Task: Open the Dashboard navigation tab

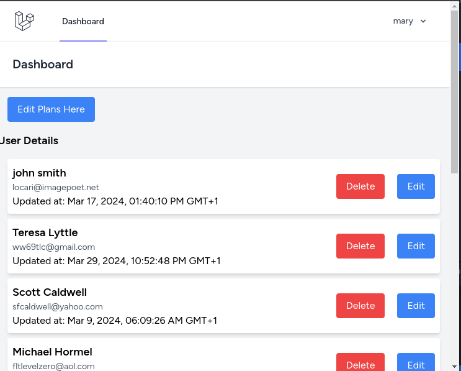Action: [83, 21]
